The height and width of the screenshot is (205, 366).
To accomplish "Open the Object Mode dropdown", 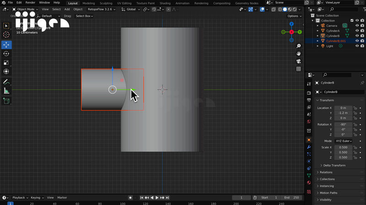I will (x=25, y=9).
